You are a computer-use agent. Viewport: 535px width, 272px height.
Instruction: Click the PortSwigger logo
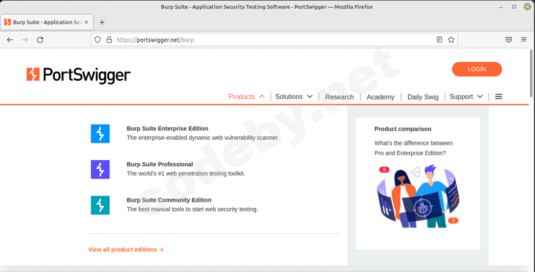click(79, 75)
